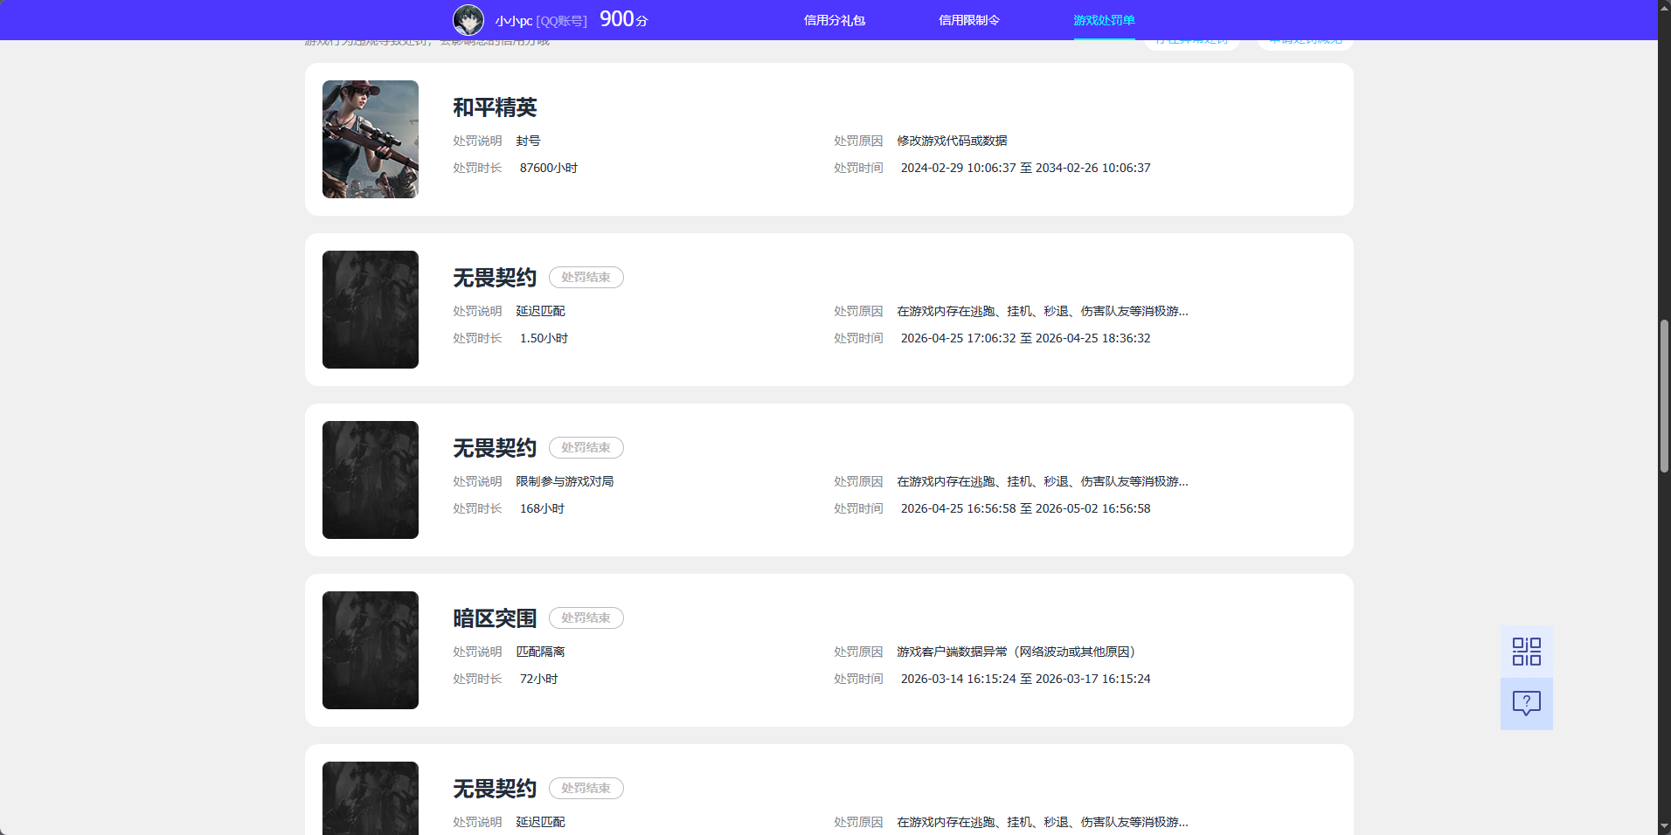This screenshot has height=835, width=1671.
Task: Switch to the 信用分礼包 tab
Action: pyautogui.click(x=835, y=20)
